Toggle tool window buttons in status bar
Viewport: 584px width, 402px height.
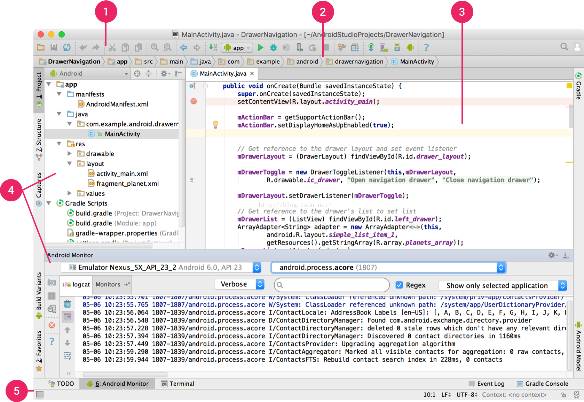(40, 394)
